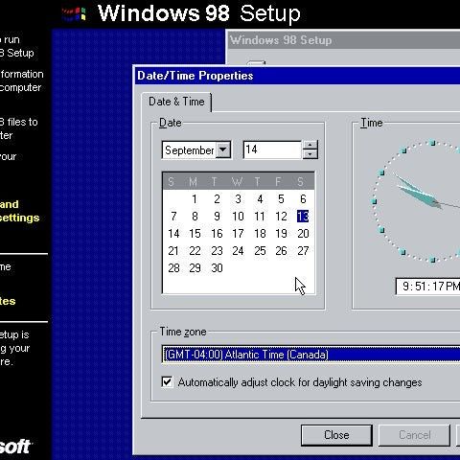Select day 25 in the calendar

coord(260,251)
